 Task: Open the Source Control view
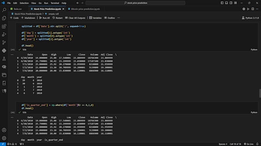point(4,42)
